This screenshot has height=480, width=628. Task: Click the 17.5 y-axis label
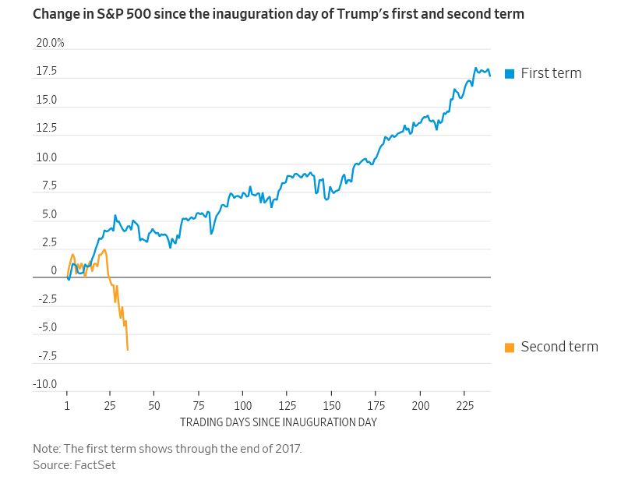(47, 71)
